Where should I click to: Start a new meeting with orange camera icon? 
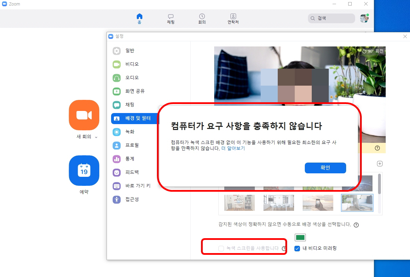(84, 115)
